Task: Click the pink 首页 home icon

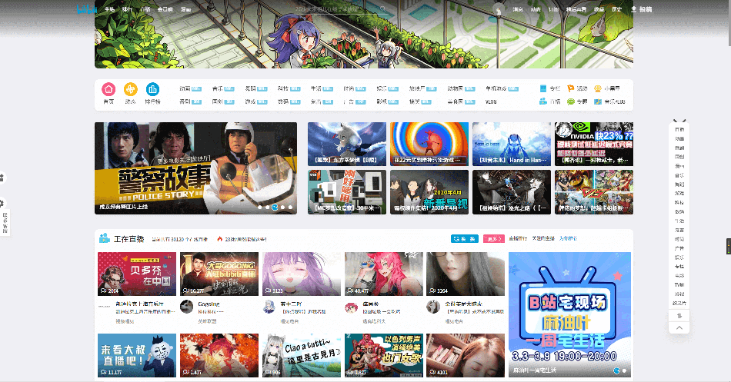Action: click(x=108, y=89)
